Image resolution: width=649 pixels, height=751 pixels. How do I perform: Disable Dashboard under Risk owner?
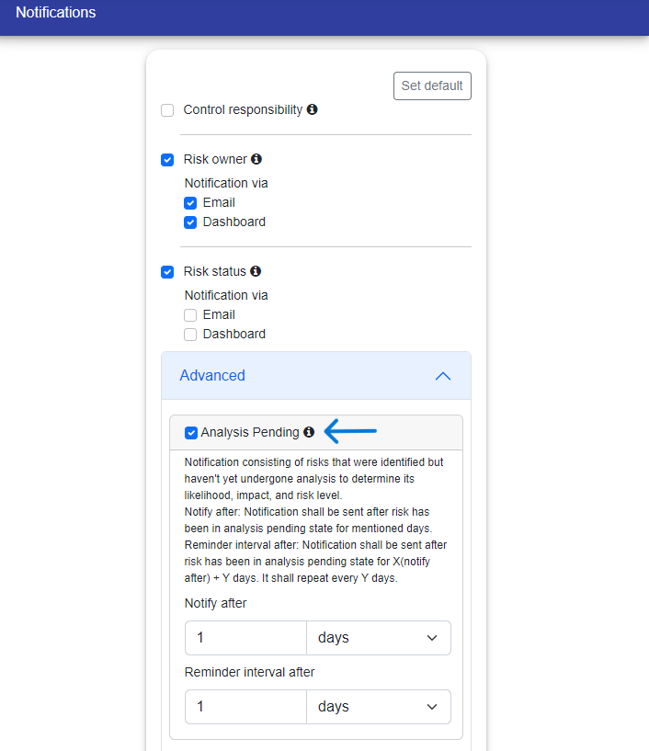[x=190, y=222]
